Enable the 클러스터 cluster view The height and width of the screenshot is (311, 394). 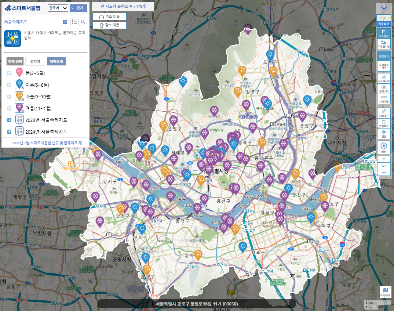point(384,88)
